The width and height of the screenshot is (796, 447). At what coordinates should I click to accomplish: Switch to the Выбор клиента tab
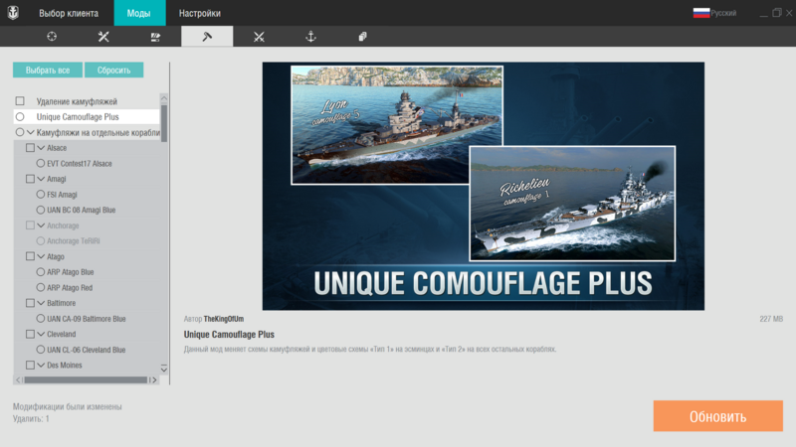68,13
